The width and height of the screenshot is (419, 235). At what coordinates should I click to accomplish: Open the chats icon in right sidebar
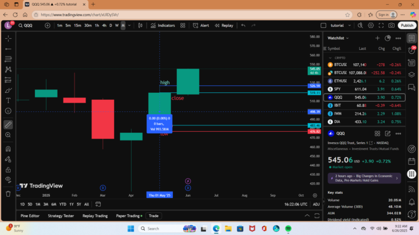click(412, 87)
